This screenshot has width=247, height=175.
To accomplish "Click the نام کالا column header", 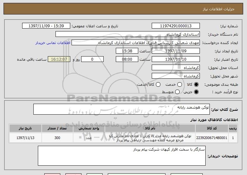I will click(150, 128).
